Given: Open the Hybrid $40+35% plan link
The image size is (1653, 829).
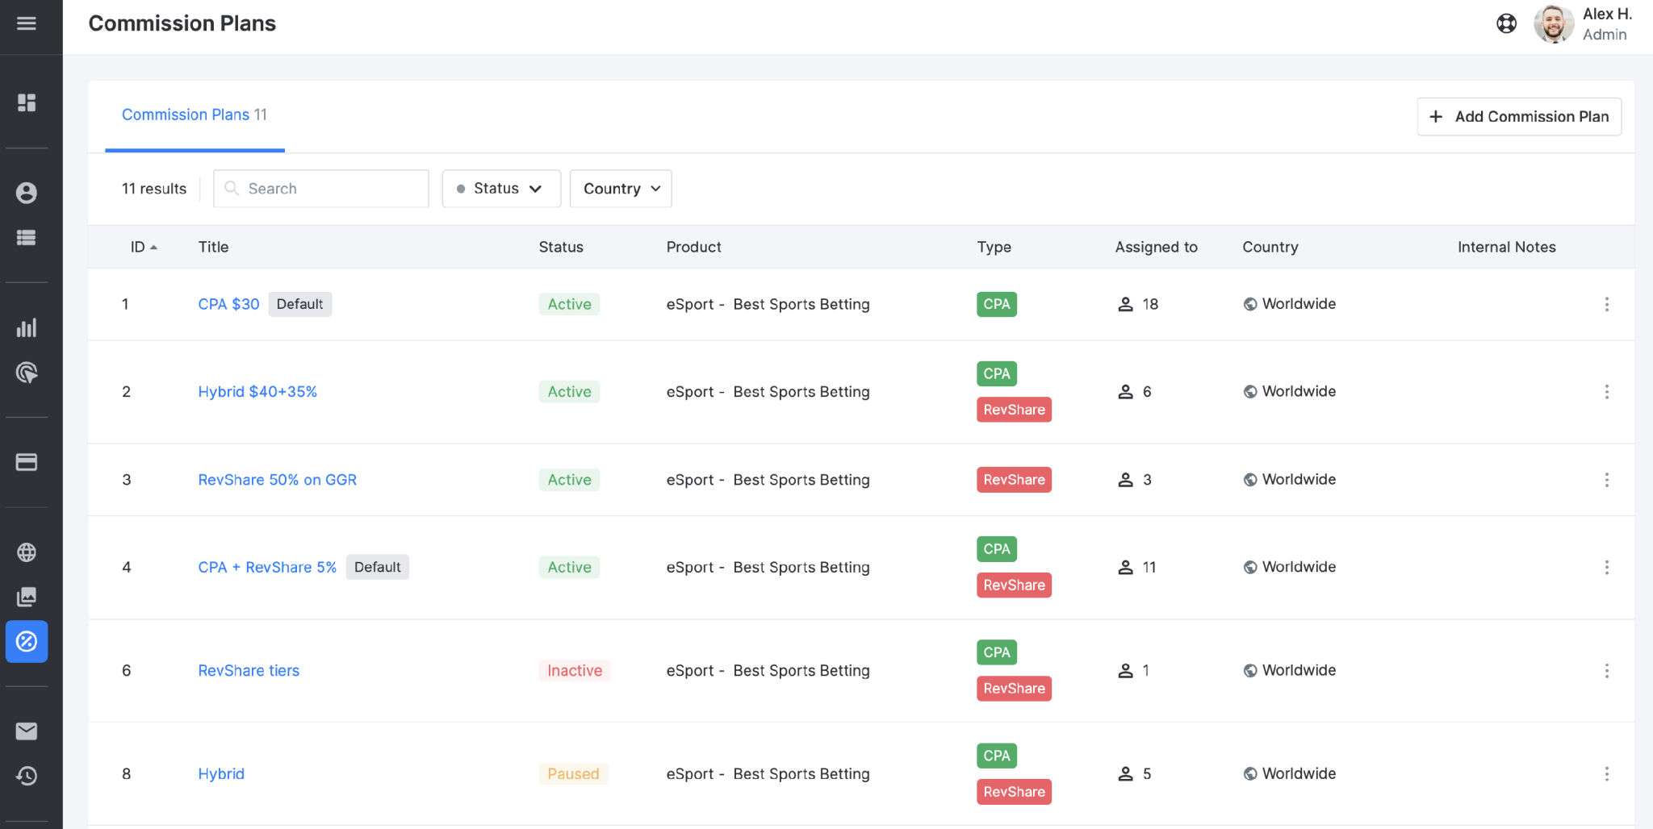Looking at the screenshot, I should click(257, 391).
